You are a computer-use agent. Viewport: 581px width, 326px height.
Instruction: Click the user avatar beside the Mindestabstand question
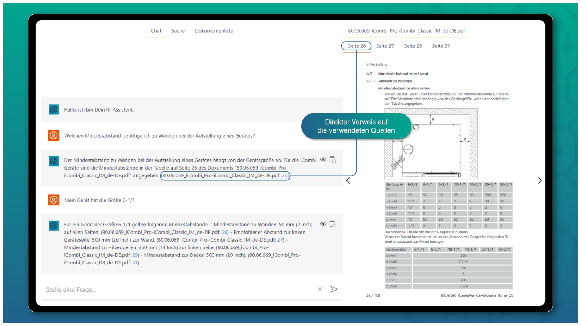coord(54,135)
